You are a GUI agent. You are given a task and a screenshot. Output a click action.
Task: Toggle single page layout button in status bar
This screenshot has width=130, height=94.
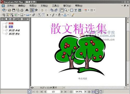[x=30, y=92]
